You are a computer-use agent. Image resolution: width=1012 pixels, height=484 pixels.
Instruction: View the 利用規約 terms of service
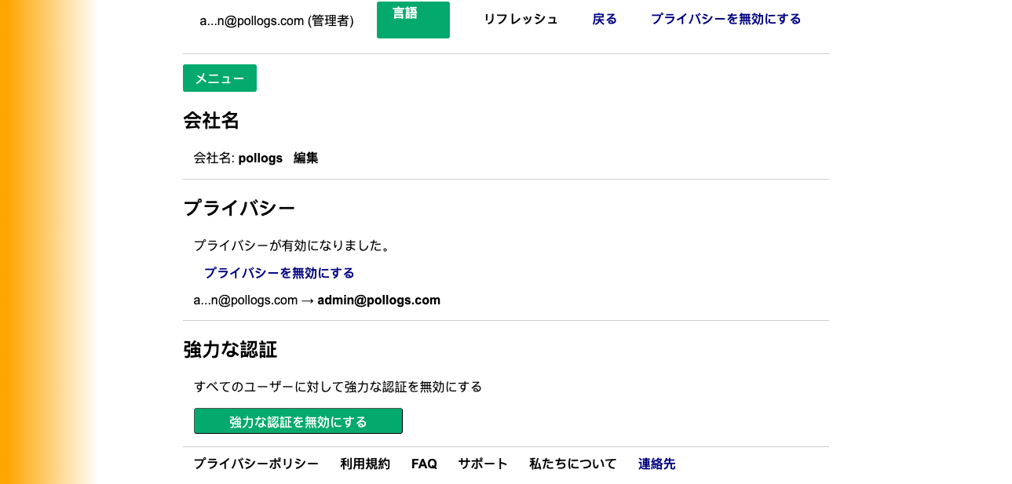[x=365, y=464]
